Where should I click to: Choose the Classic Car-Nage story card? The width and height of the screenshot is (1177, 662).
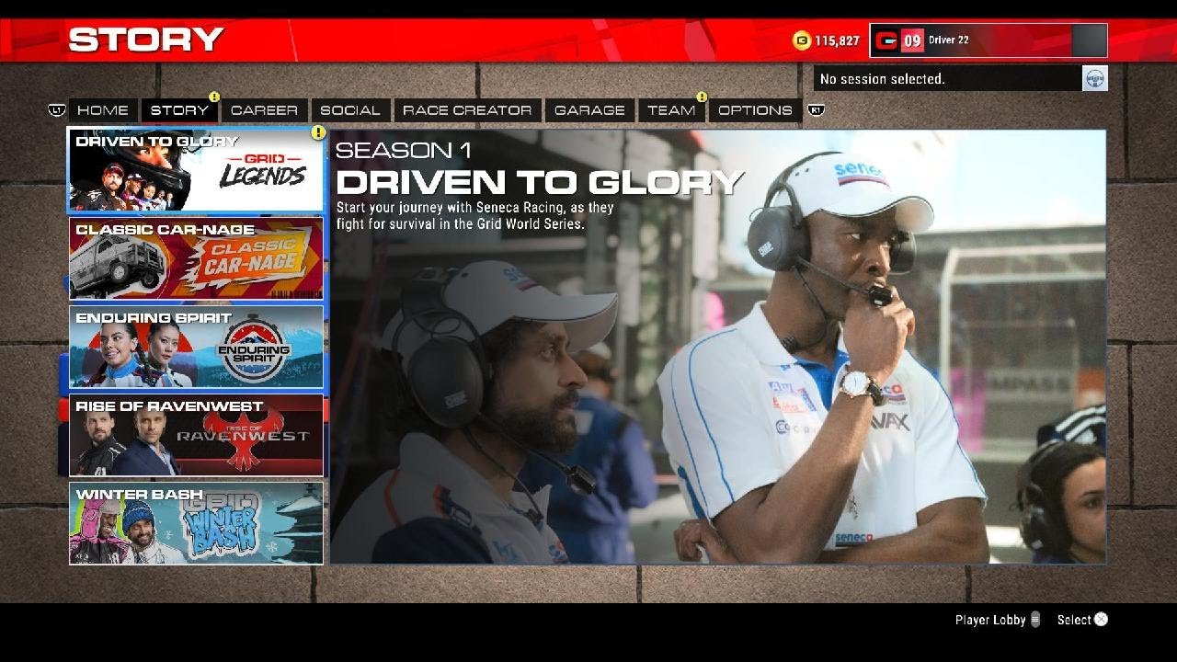point(196,258)
